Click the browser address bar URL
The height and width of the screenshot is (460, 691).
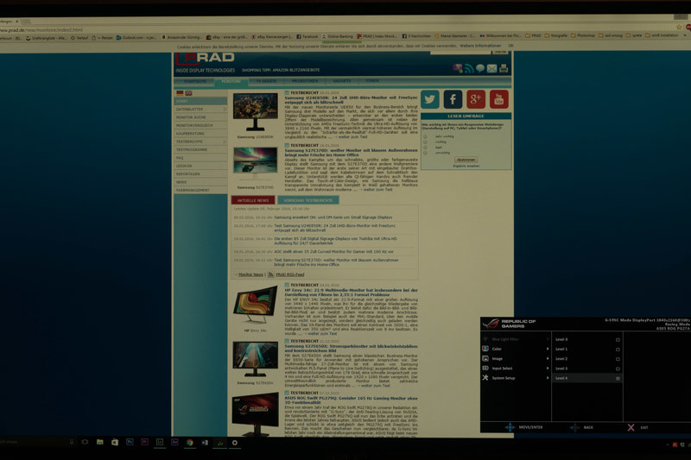coord(41,30)
